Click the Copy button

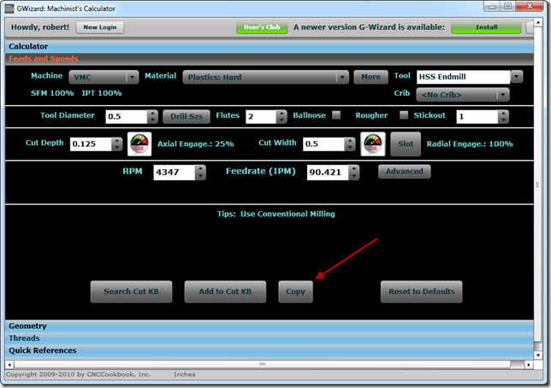pyautogui.click(x=295, y=291)
